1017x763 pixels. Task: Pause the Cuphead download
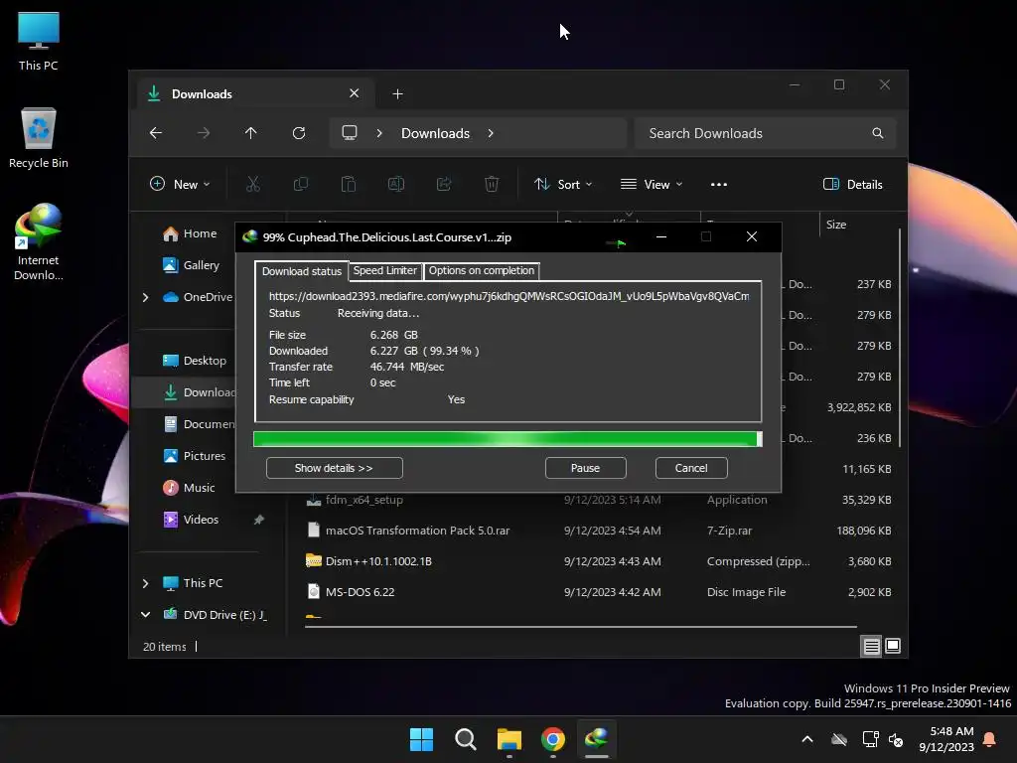click(x=585, y=468)
